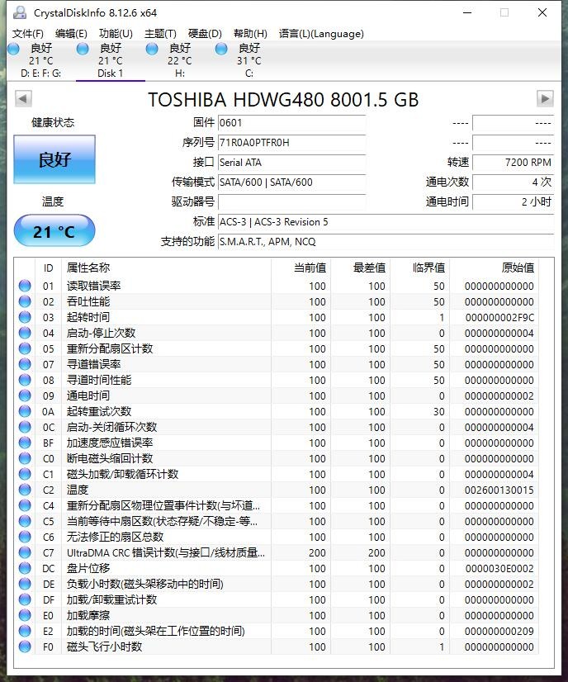Click blue status dot of attribute 0A 起转重试次数

[25, 411]
